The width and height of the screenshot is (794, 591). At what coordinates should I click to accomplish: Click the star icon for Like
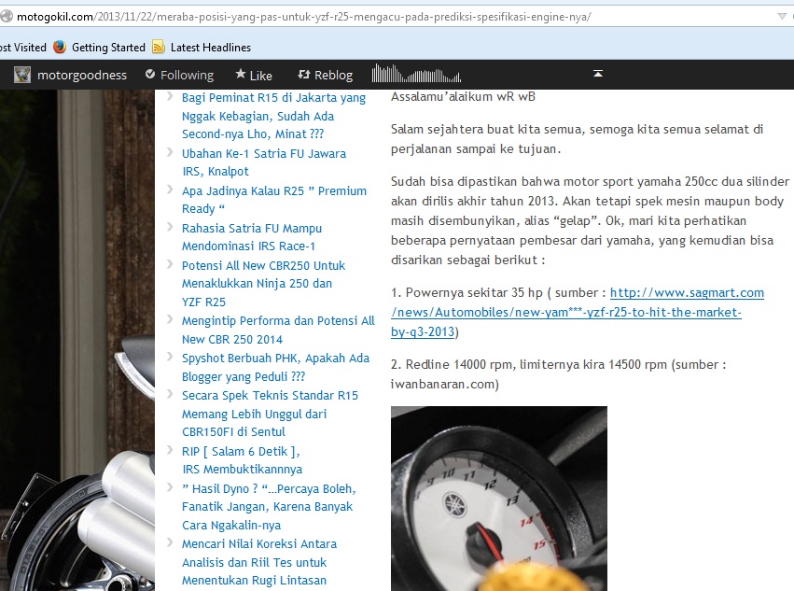[241, 75]
